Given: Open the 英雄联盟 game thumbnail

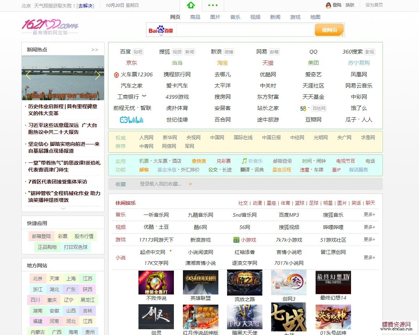Looking at the screenshot, I should (200, 282).
